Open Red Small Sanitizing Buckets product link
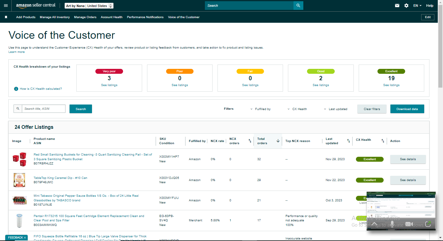The width and height of the screenshot is (443, 241). 93,157
